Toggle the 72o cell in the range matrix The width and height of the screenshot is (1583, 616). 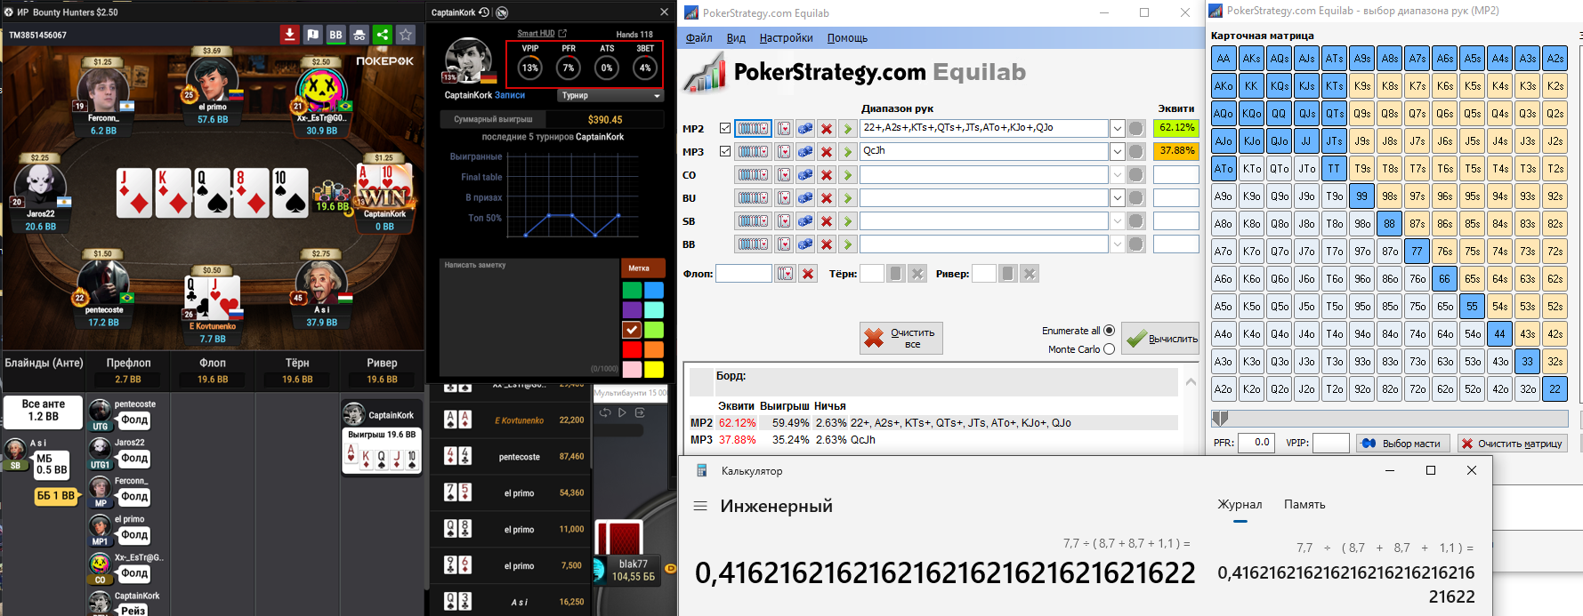[x=1417, y=389]
